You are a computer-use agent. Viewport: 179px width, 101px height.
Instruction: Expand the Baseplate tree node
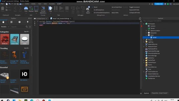tap(146, 33)
